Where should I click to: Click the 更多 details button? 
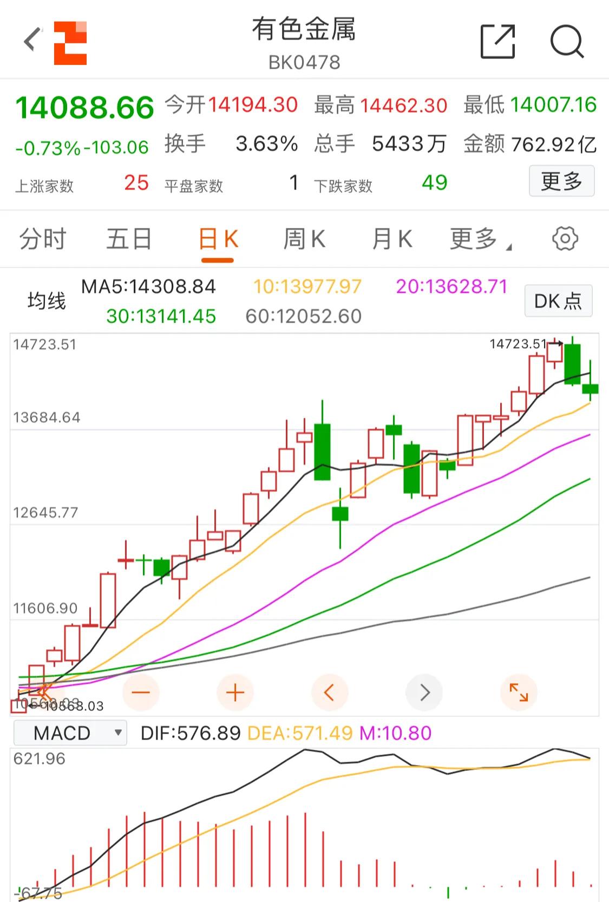click(x=561, y=181)
